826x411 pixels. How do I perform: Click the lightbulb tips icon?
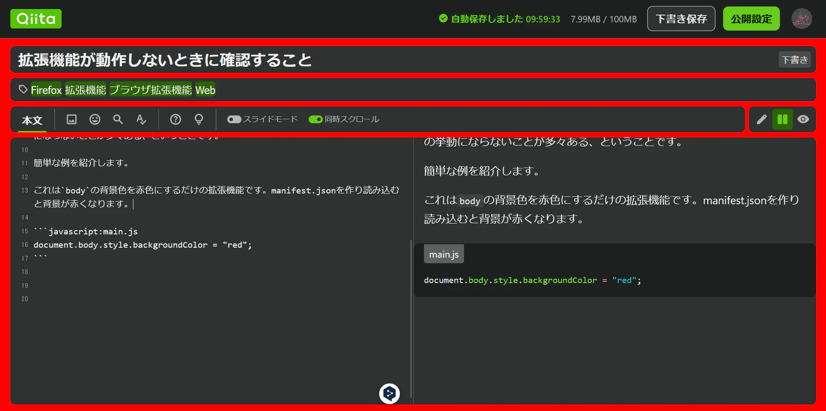pyautogui.click(x=199, y=119)
